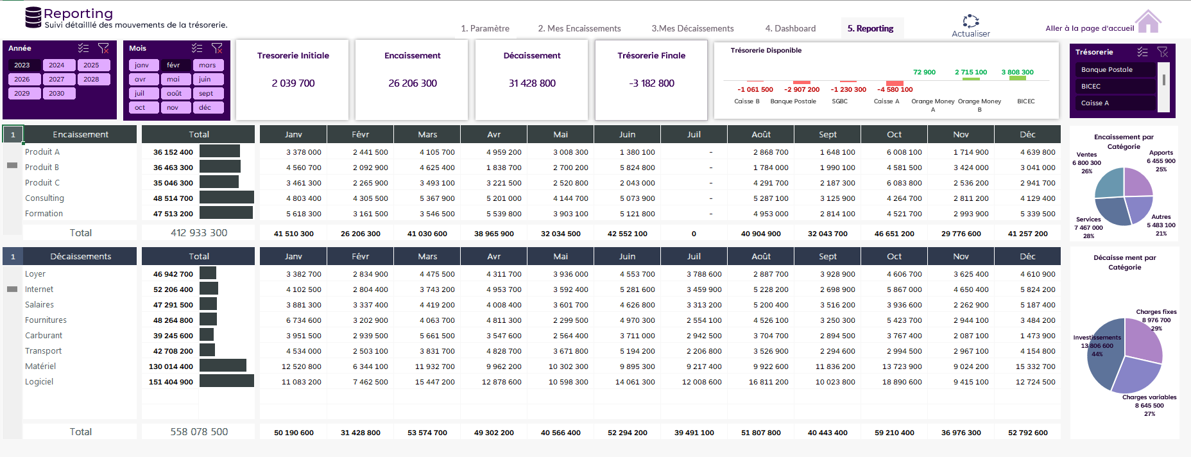Select year 2027 in the Année slicer
1191x457 pixels.
(x=59, y=79)
